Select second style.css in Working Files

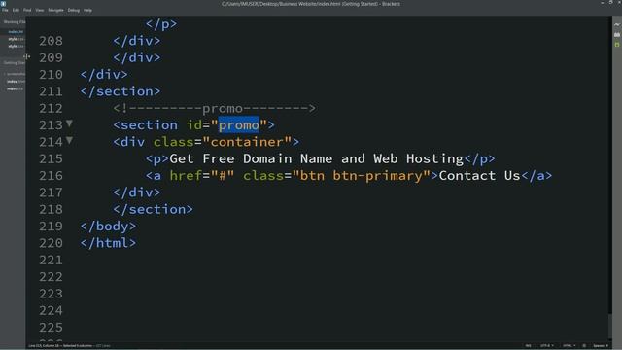16,46
